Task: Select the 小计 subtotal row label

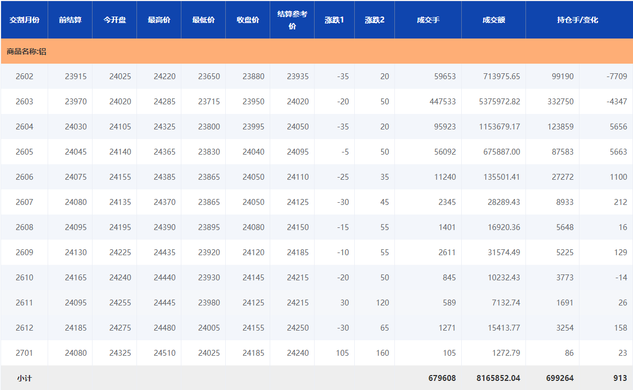Action: coord(25,378)
